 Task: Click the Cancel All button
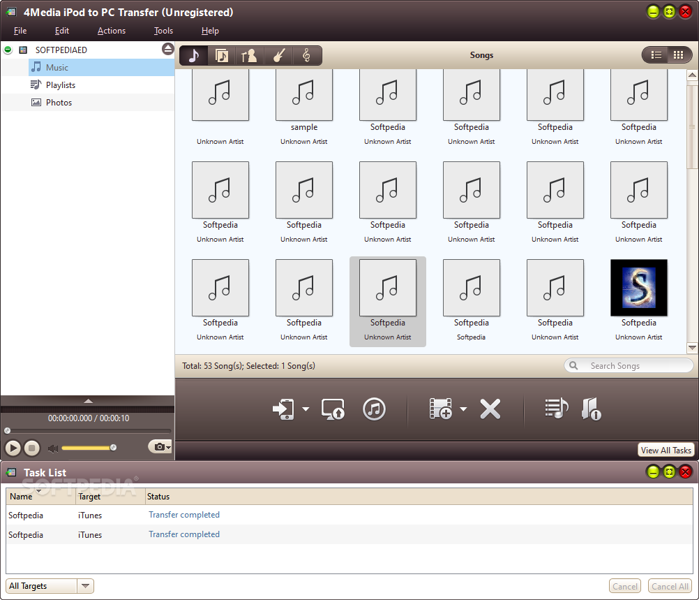point(670,586)
